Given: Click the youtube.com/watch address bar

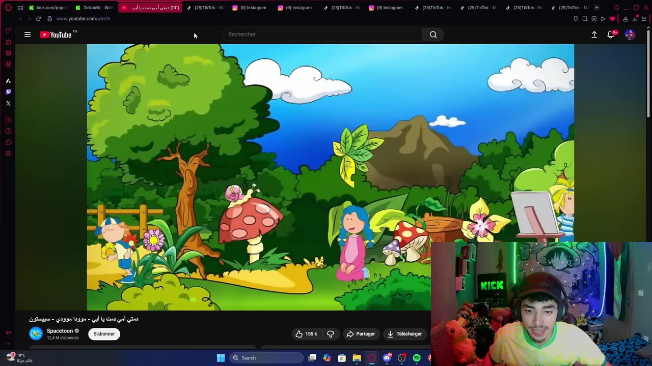Looking at the screenshot, I should click(x=83, y=19).
